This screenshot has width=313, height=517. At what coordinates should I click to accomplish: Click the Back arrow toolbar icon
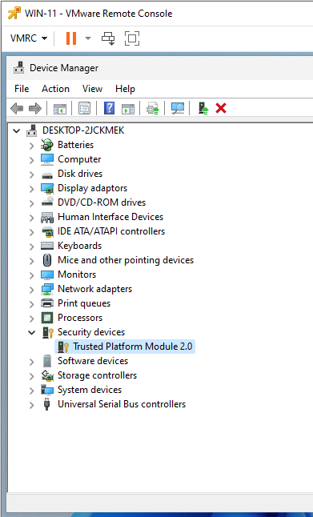click(17, 108)
